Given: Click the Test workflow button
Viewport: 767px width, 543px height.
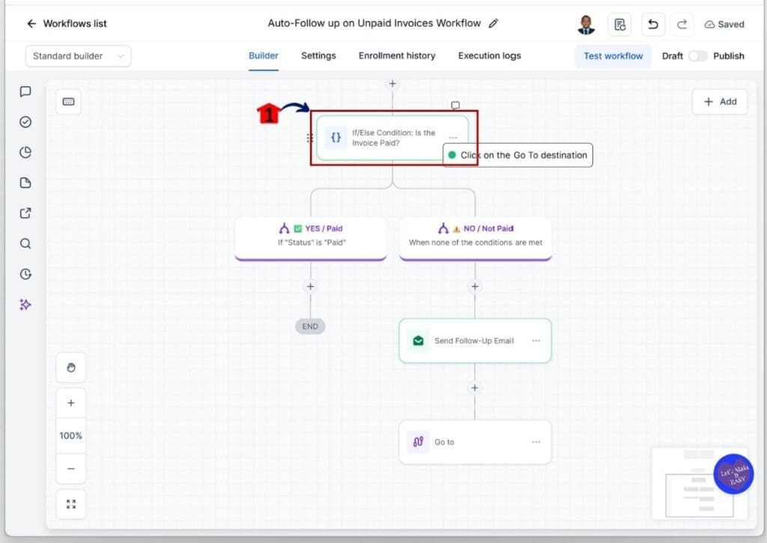Looking at the screenshot, I should [x=613, y=55].
